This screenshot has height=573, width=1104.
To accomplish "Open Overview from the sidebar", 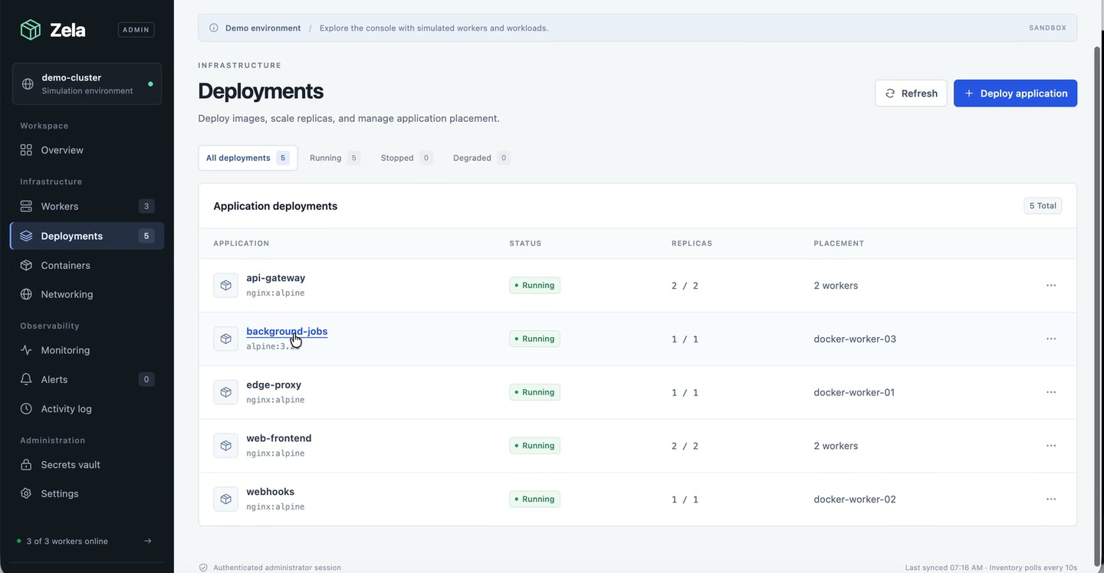I will [87, 150].
